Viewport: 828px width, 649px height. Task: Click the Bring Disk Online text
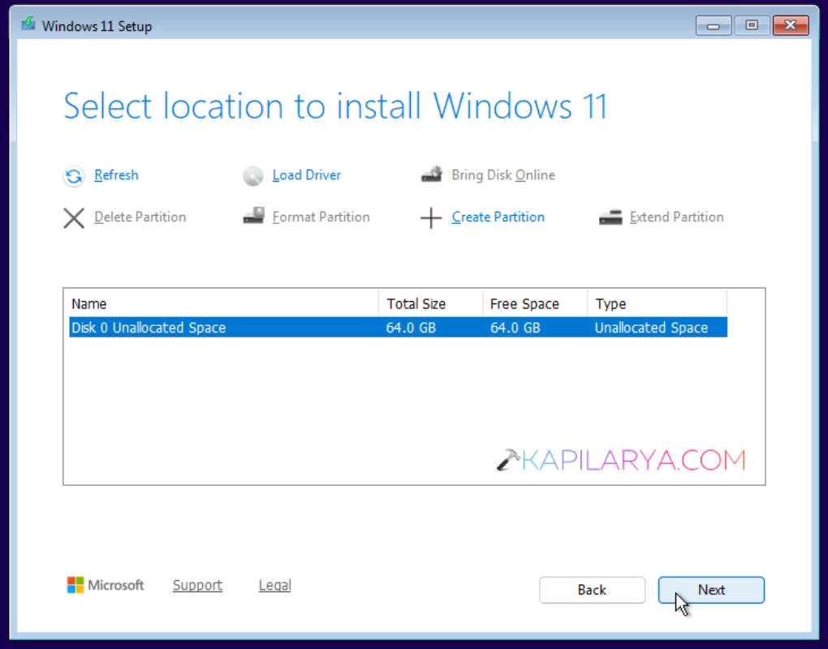(503, 174)
